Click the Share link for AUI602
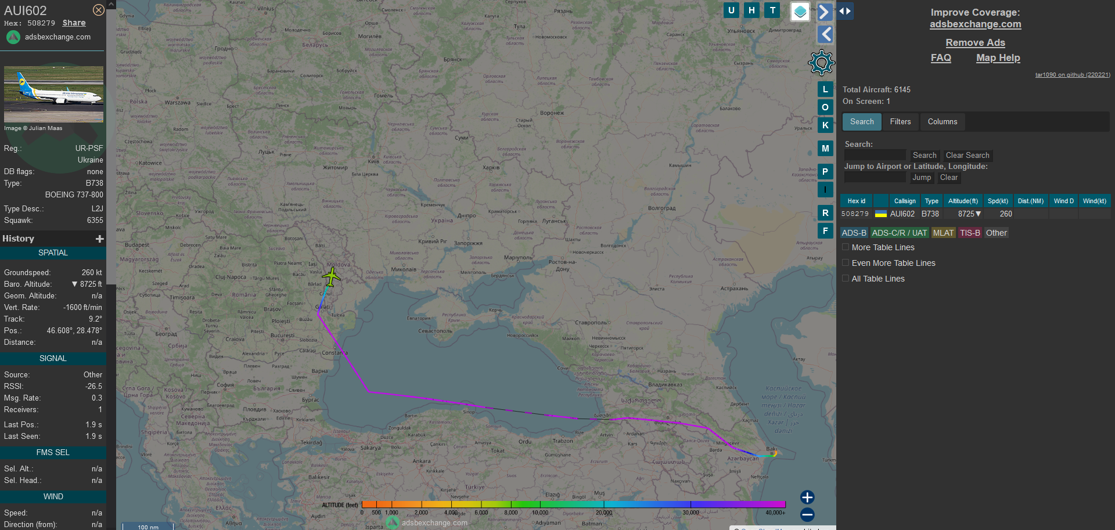1115x530 pixels. point(74,23)
